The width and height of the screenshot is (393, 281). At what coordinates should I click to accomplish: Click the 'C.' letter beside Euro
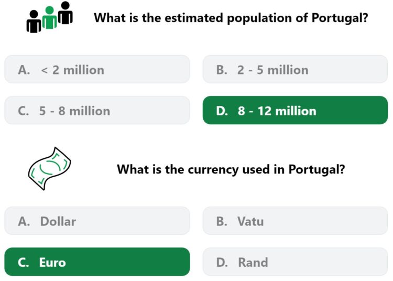point(23,263)
